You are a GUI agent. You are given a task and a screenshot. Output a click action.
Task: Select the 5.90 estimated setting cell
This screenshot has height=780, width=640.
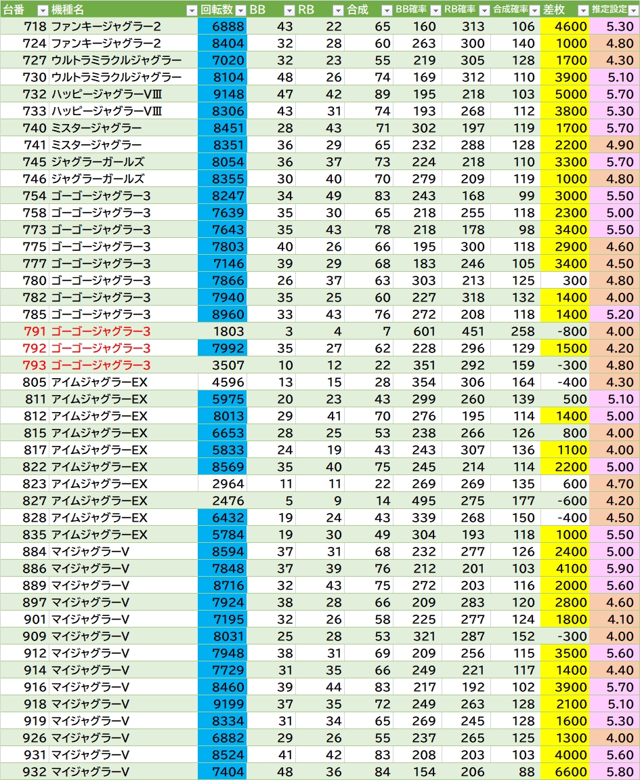[615, 568]
